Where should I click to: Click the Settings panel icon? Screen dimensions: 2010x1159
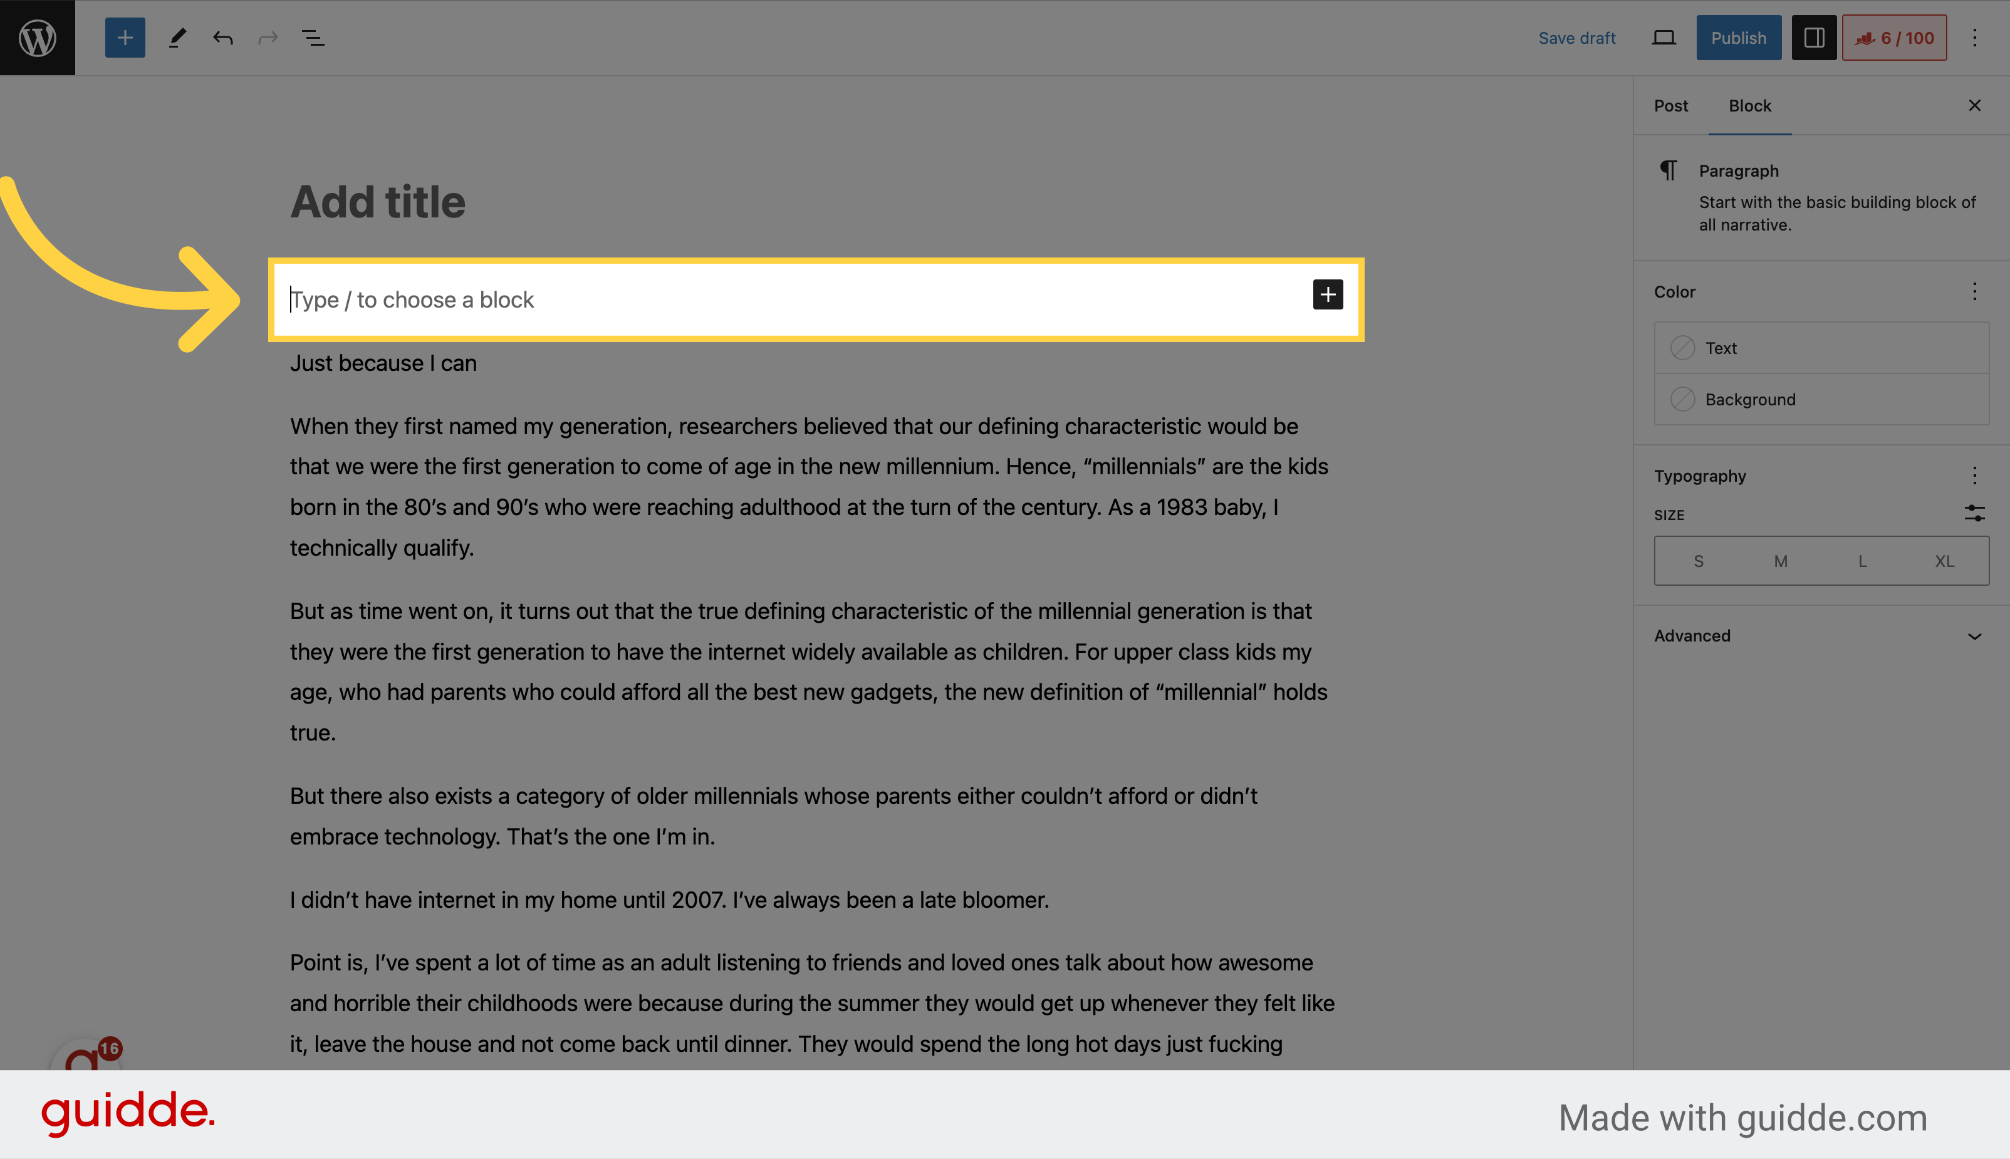[x=1813, y=37]
